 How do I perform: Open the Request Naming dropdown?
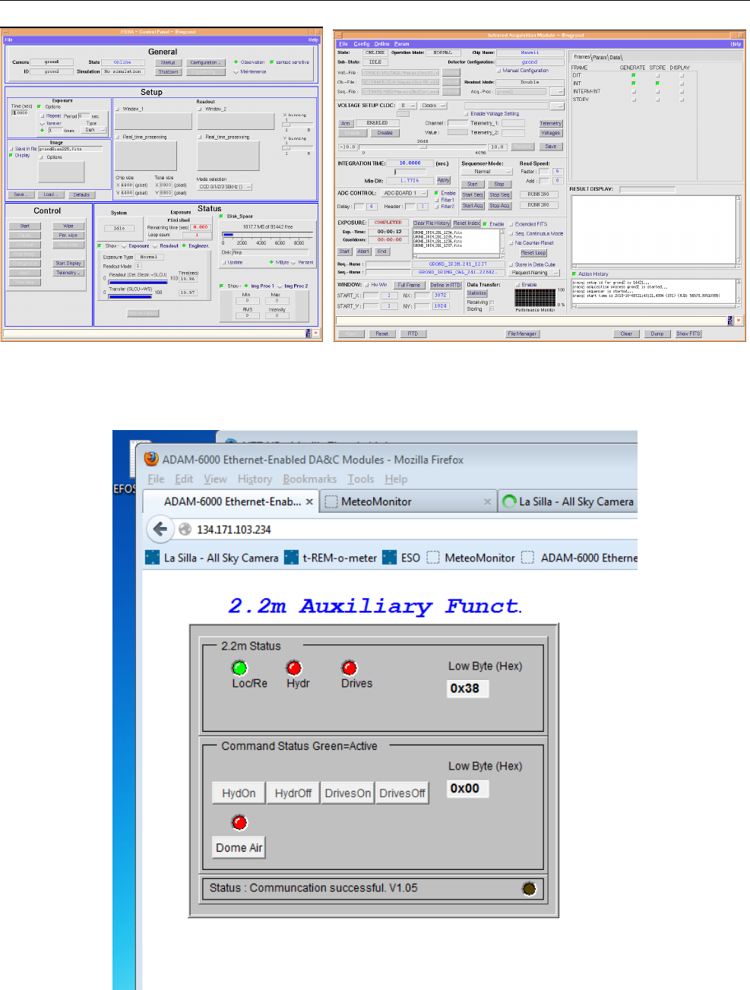[x=534, y=273]
